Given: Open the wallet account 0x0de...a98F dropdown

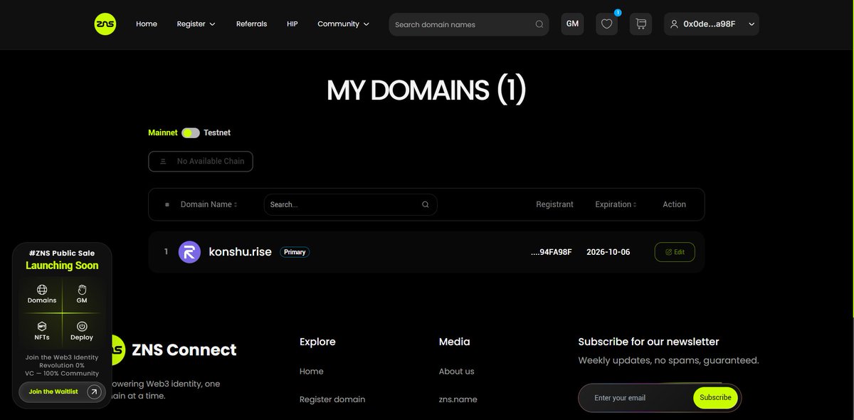Looking at the screenshot, I should tap(712, 24).
